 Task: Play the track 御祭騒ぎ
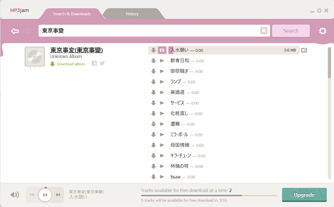pos(162,71)
